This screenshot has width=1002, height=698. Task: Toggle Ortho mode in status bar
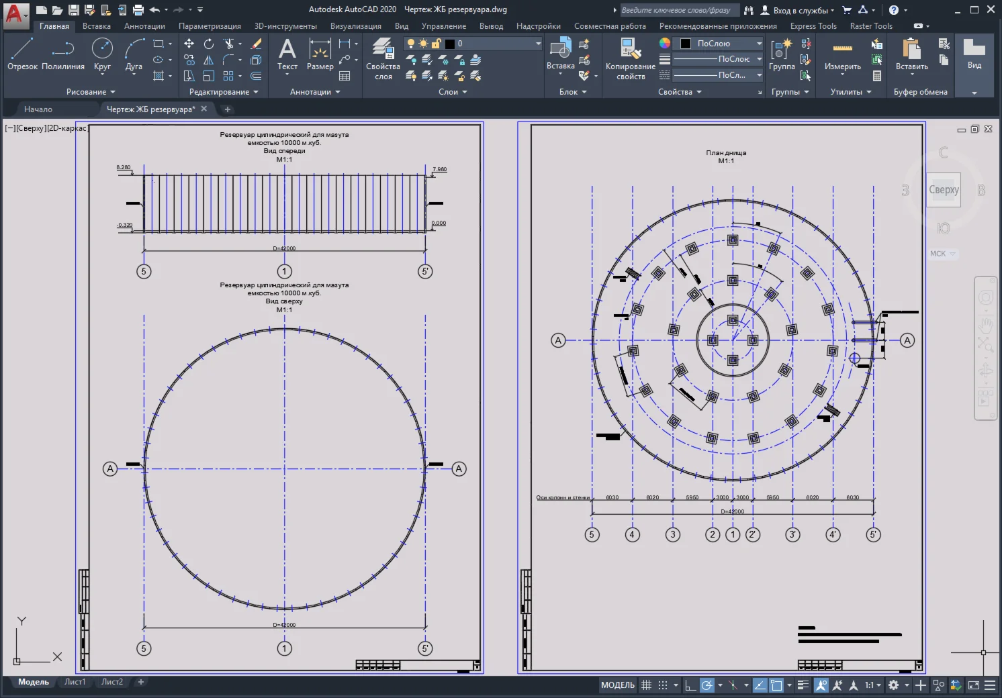coord(690,685)
